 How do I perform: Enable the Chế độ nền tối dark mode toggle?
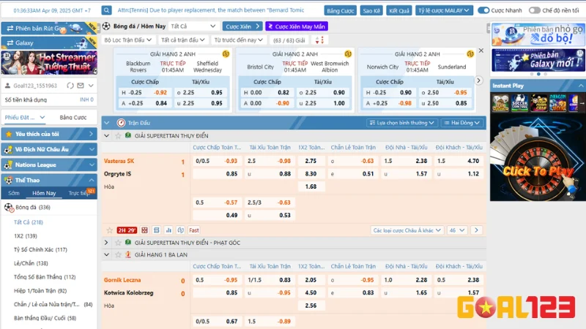click(x=535, y=11)
